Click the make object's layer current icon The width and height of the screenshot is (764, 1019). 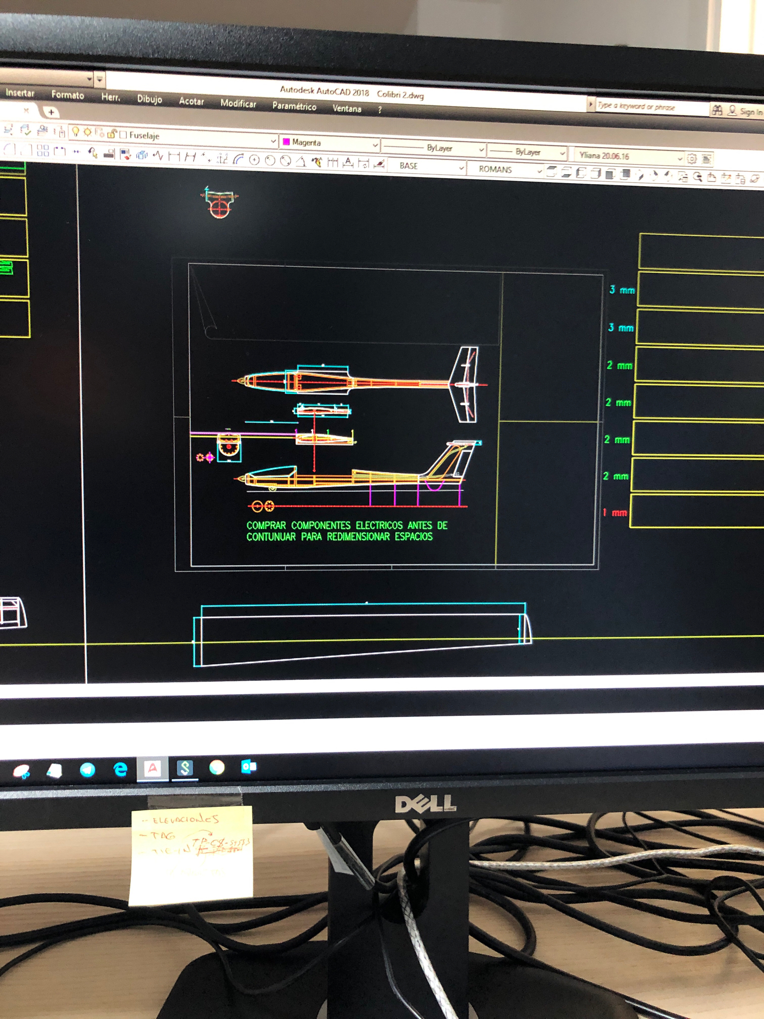coord(8,129)
